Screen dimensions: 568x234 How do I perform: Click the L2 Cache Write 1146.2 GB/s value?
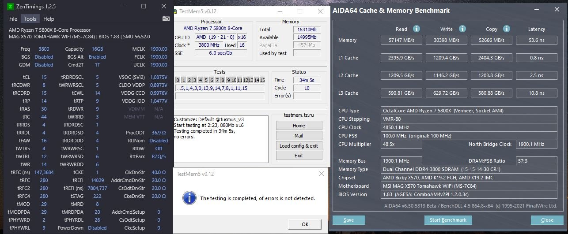click(x=447, y=75)
